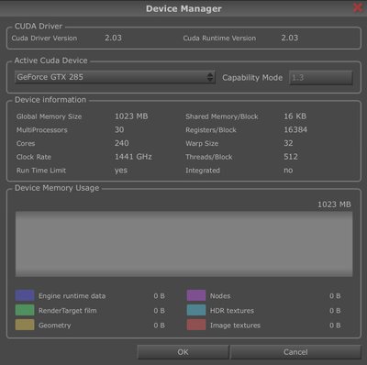Click the red Image textures swatch
367x365 pixels.
click(x=196, y=325)
